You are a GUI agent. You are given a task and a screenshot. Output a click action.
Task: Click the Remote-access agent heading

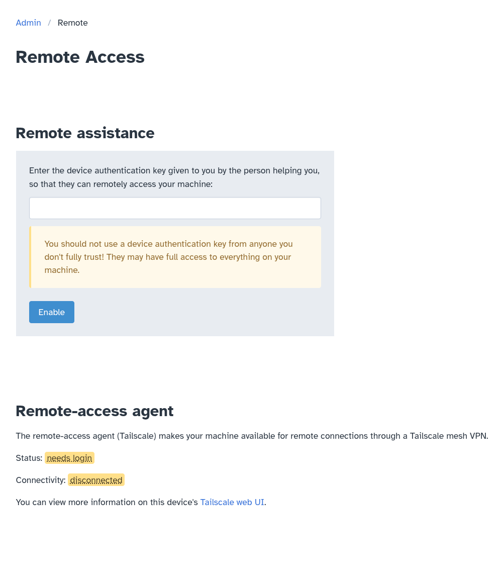tap(94, 411)
